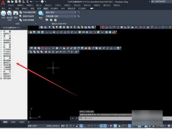Click the customization gear in status bar
This screenshot has height=129, width=172.
pyautogui.click(x=169, y=126)
